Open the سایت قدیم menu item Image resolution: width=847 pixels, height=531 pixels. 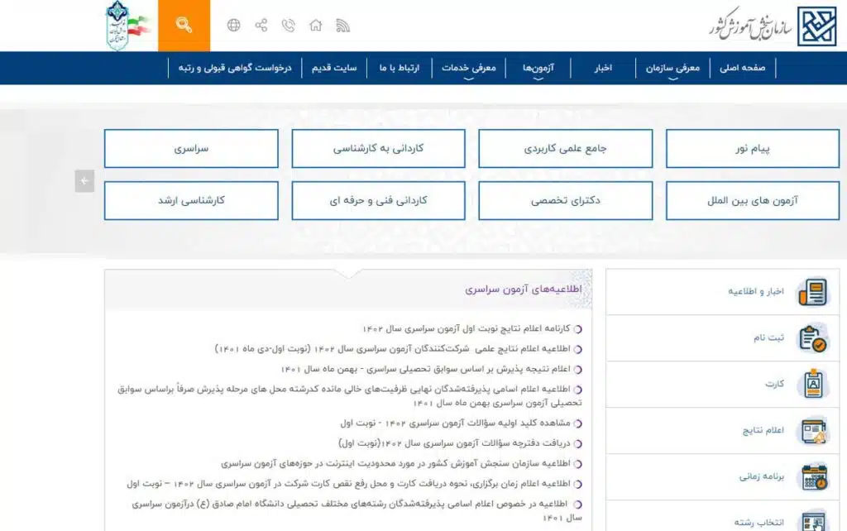point(334,68)
